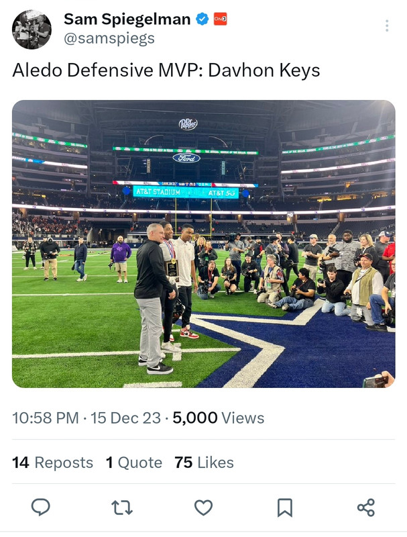Click the 5,000 Views count
The height and width of the screenshot is (537, 407).
[218, 418]
